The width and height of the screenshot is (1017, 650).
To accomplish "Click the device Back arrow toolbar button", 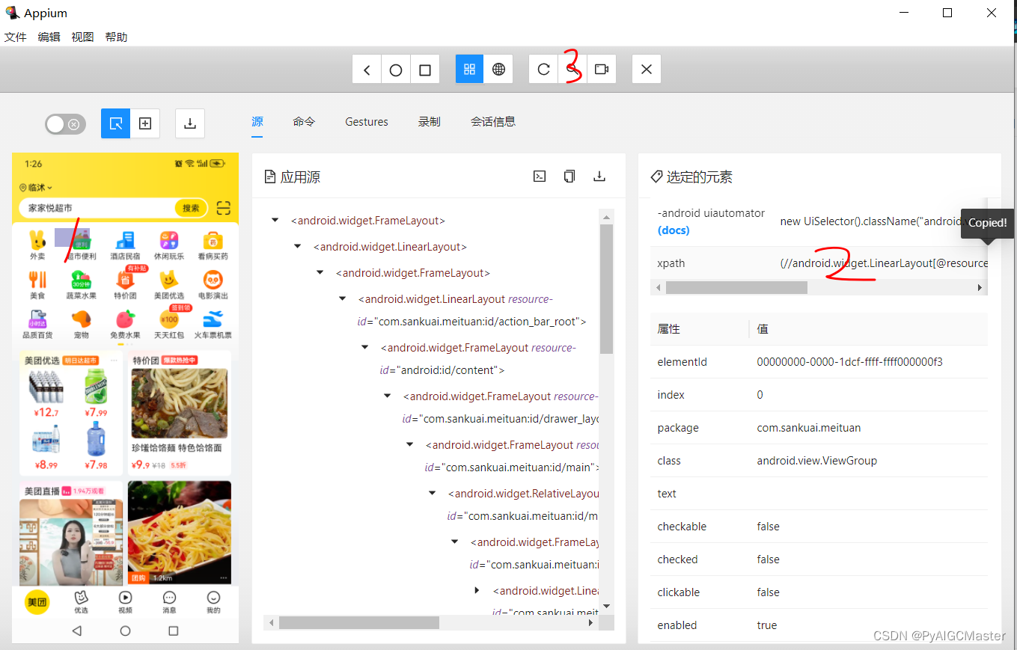I will tap(367, 70).
